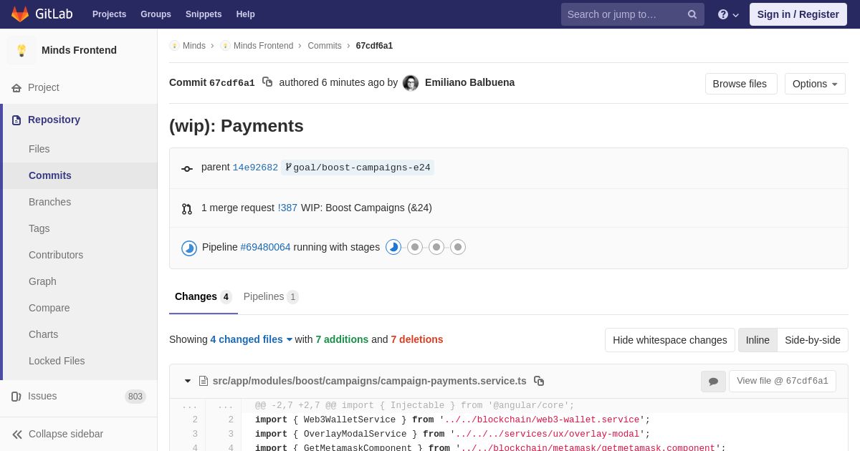
Task: Collapse the campaign-payments.service.ts diff
Action: [188, 381]
